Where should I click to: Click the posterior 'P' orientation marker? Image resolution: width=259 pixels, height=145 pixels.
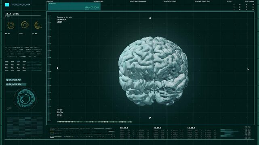click(x=150, y=118)
